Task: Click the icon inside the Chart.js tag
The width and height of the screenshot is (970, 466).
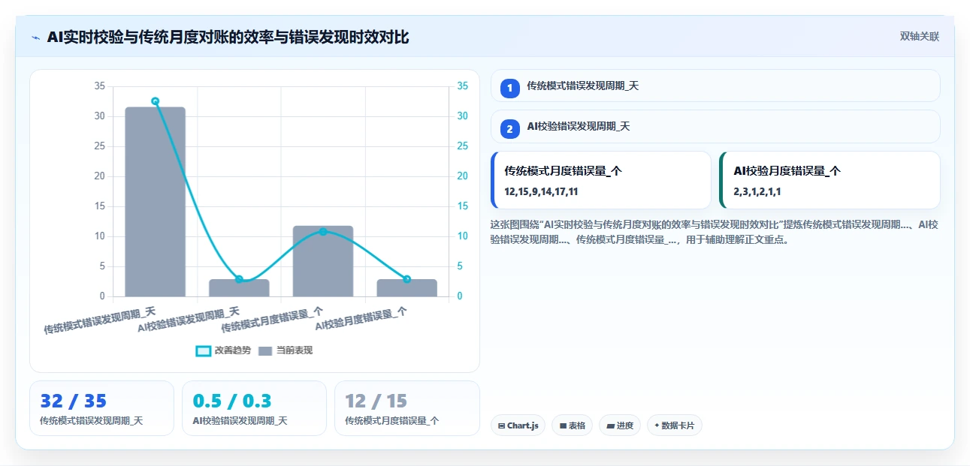Action: [501, 425]
